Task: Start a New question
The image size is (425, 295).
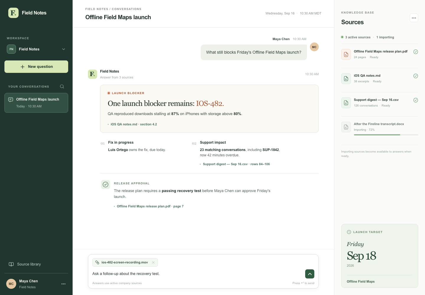Action: 36,67
